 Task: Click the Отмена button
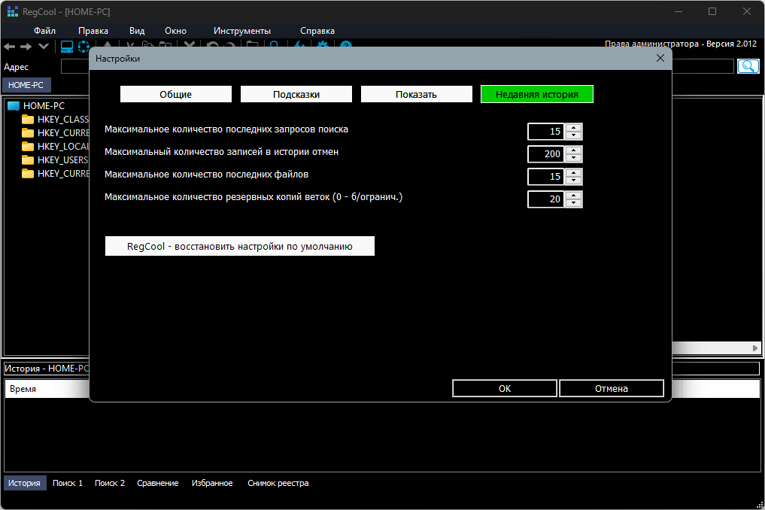tap(612, 388)
